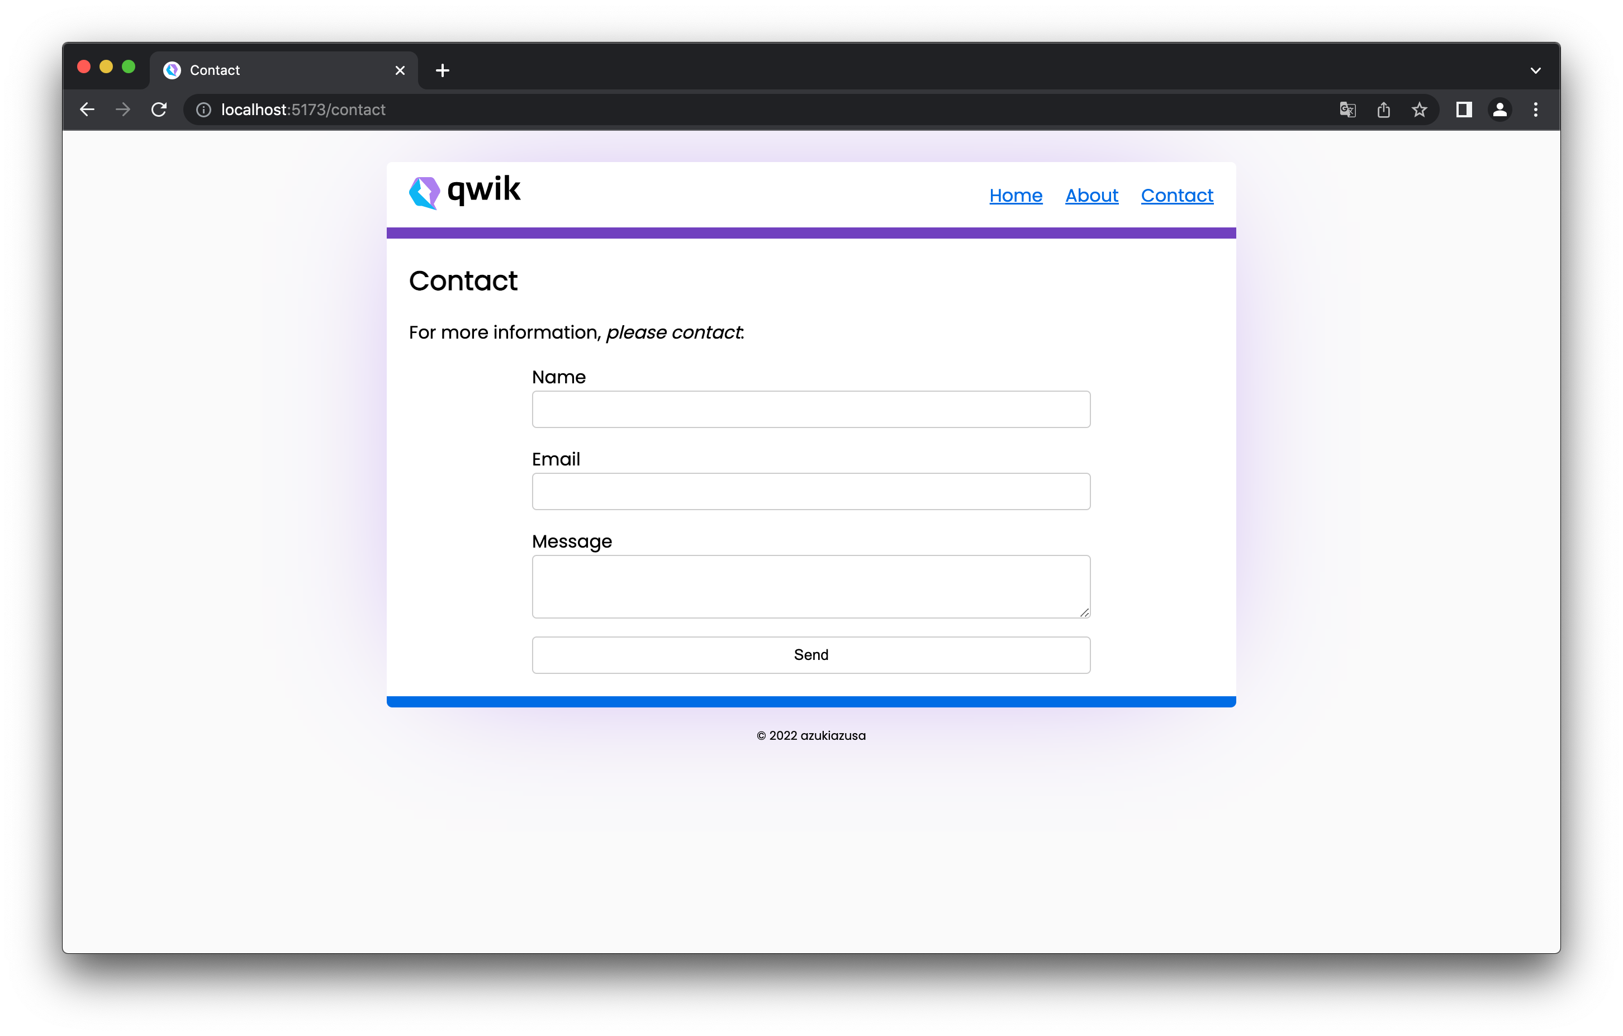Click the browser reload icon

[160, 110]
